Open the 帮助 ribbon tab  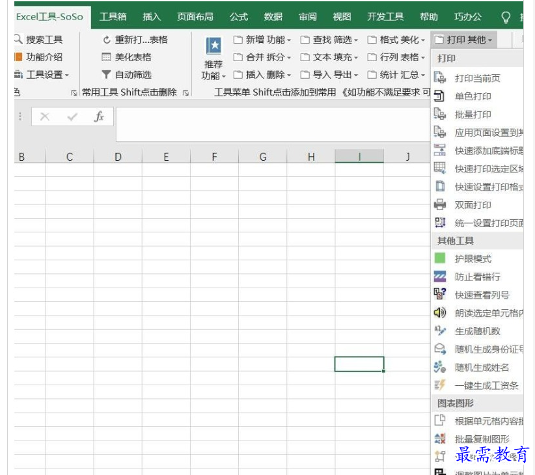tap(428, 17)
